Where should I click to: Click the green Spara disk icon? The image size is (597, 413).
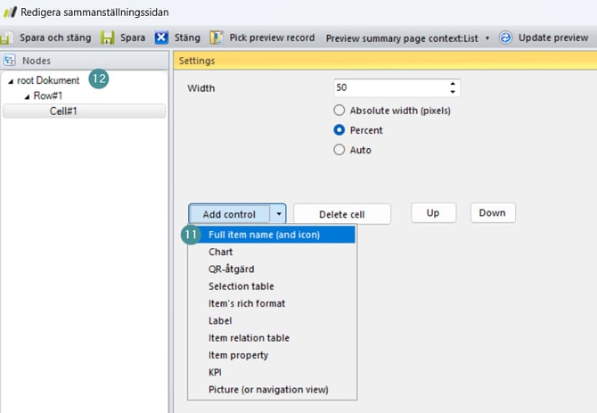tap(107, 38)
